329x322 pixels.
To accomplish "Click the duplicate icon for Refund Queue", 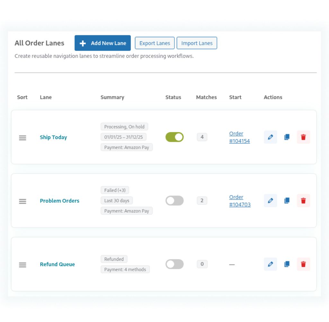I will (x=287, y=264).
